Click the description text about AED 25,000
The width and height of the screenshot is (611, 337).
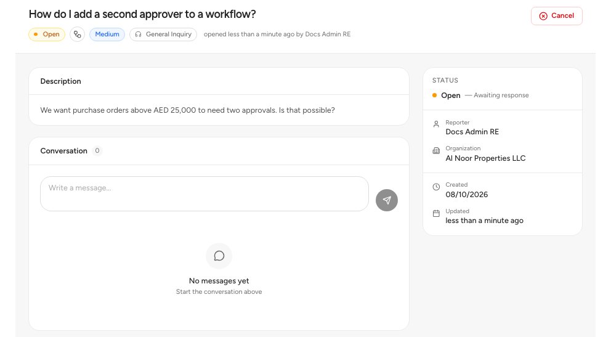pos(187,110)
